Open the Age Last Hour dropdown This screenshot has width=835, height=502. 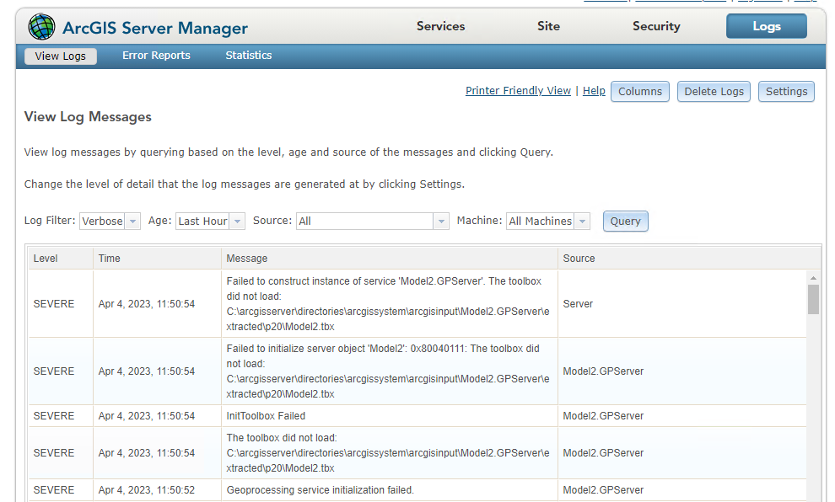pyautogui.click(x=210, y=222)
